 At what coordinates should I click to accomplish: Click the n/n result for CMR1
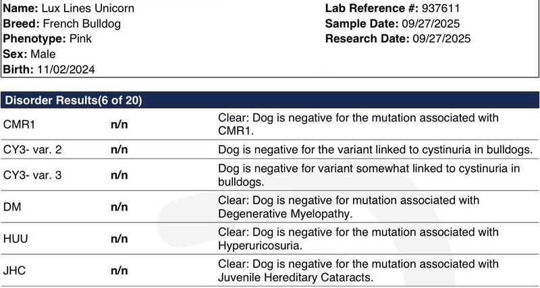[119, 124]
